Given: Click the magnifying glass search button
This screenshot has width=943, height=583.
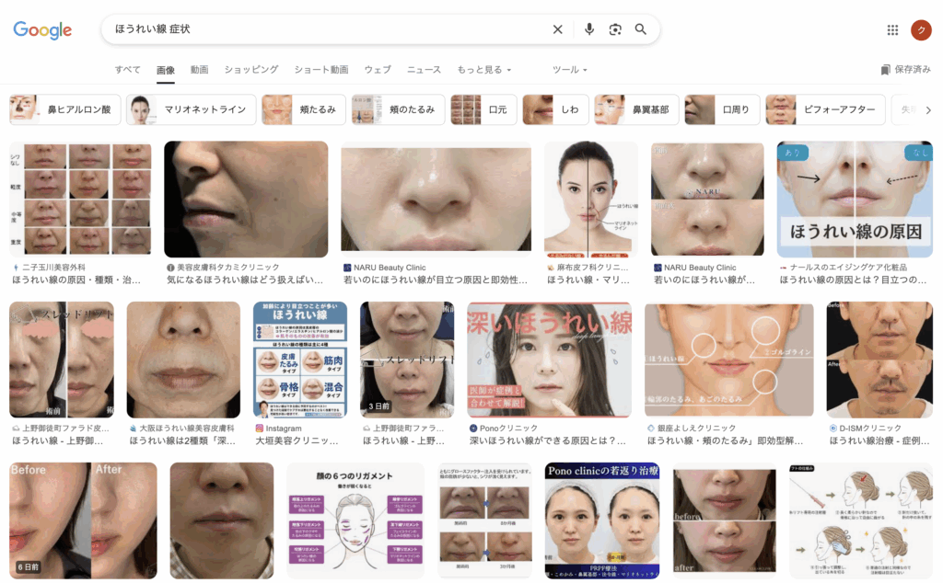Looking at the screenshot, I should click(641, 29).
